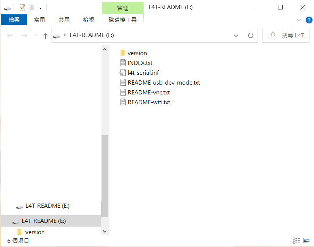Select the version folder in the file list
Viewport: 314px width, 247px height.
pos(137,53)
